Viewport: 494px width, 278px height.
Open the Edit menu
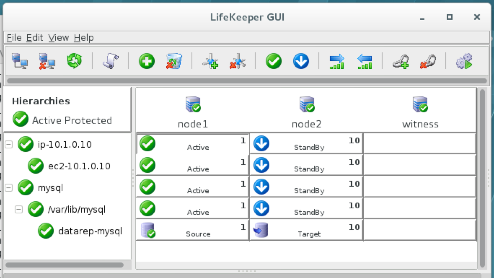(35, 38)
